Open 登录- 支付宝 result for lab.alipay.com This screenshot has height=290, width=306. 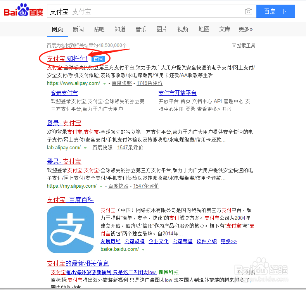click(x=64, y=123)
